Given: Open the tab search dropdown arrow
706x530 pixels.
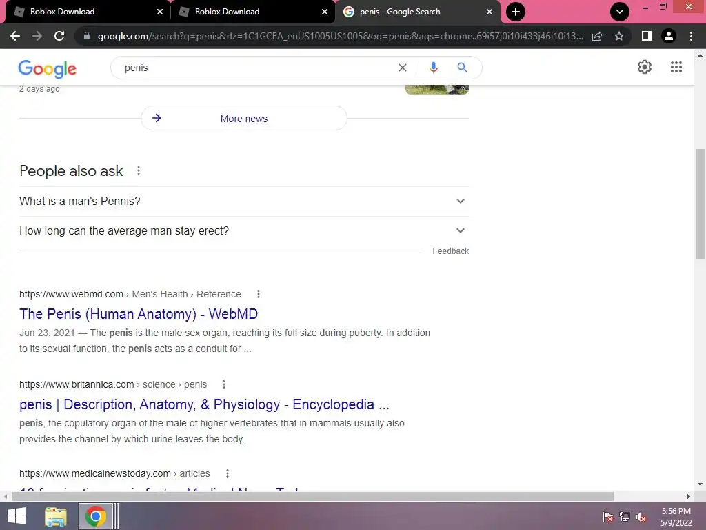Looking at the screenshot, I should 620,12.
